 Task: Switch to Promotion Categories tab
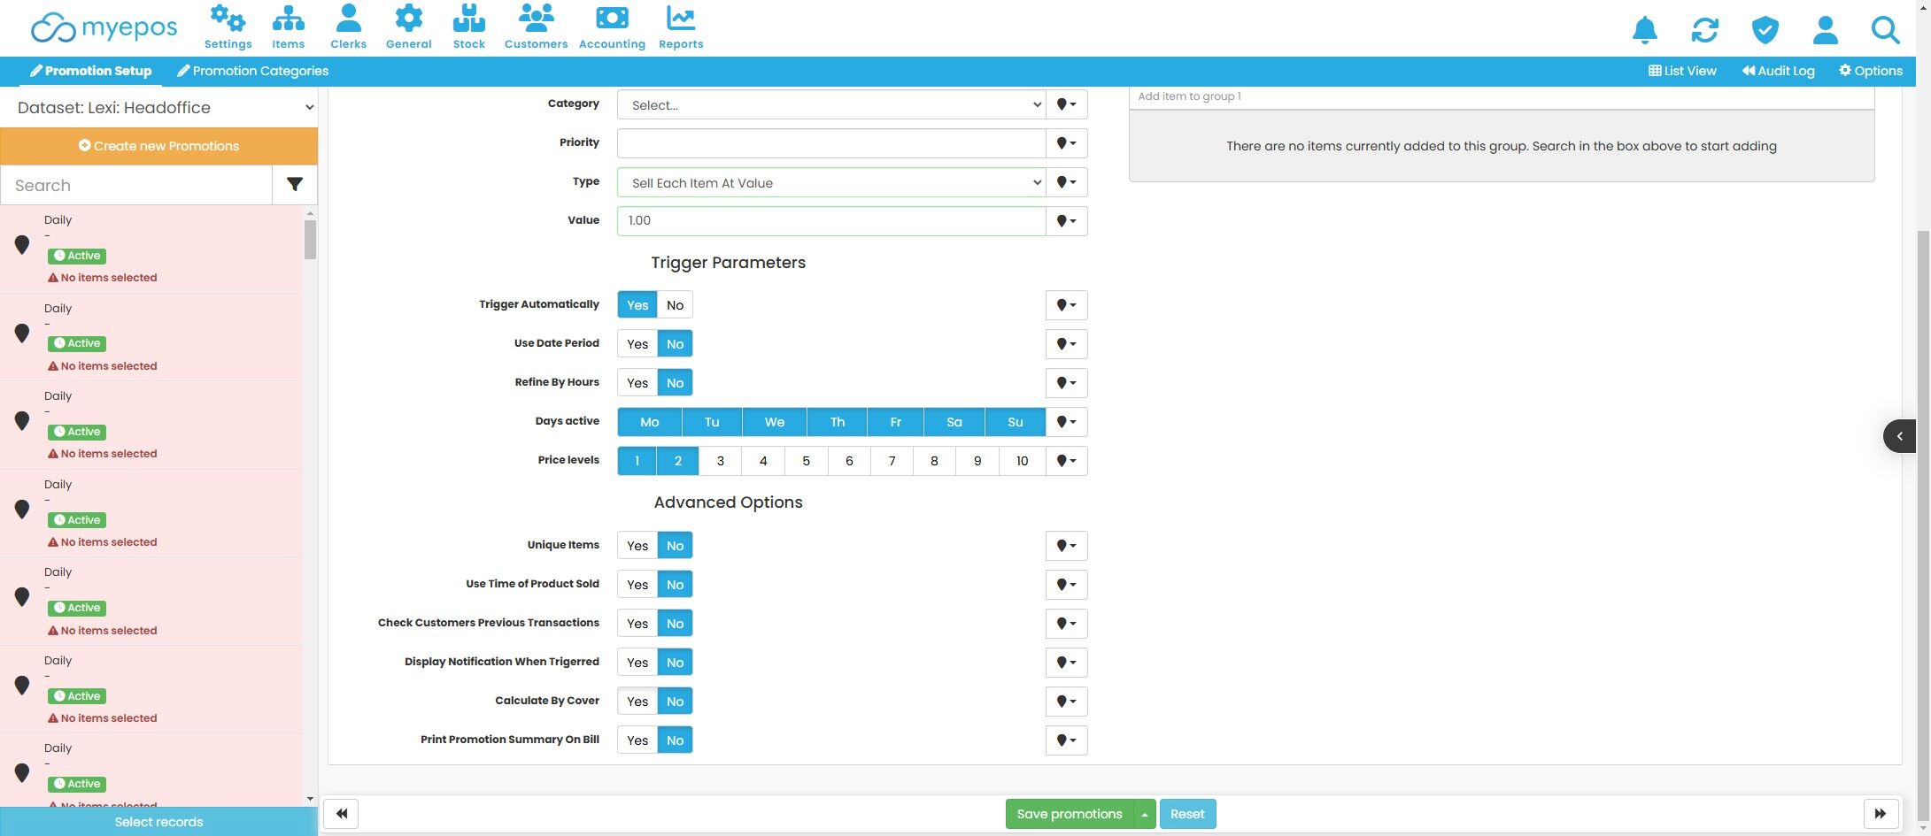coord(252,71)
